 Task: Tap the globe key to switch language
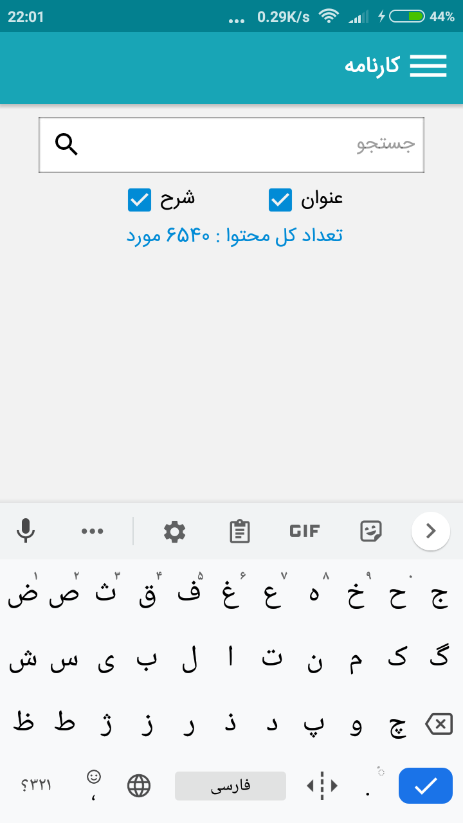pos(139,786)
